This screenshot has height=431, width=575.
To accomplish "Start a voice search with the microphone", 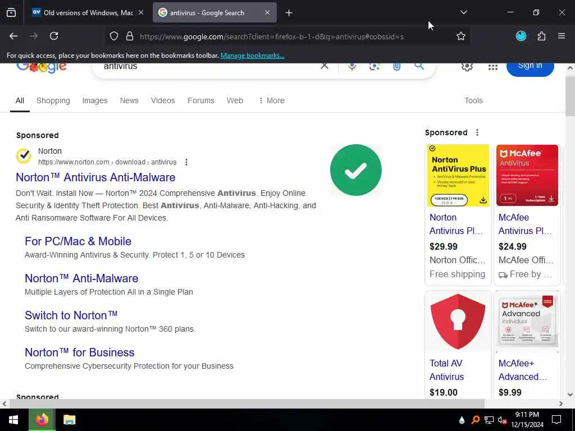I will tap(352, 66).
